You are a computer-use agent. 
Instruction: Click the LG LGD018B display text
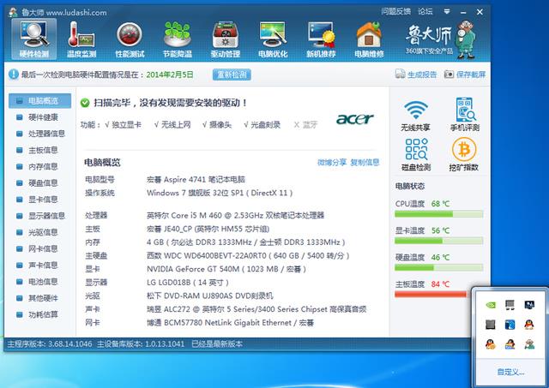pyautogui.click(x=188, y=283)
